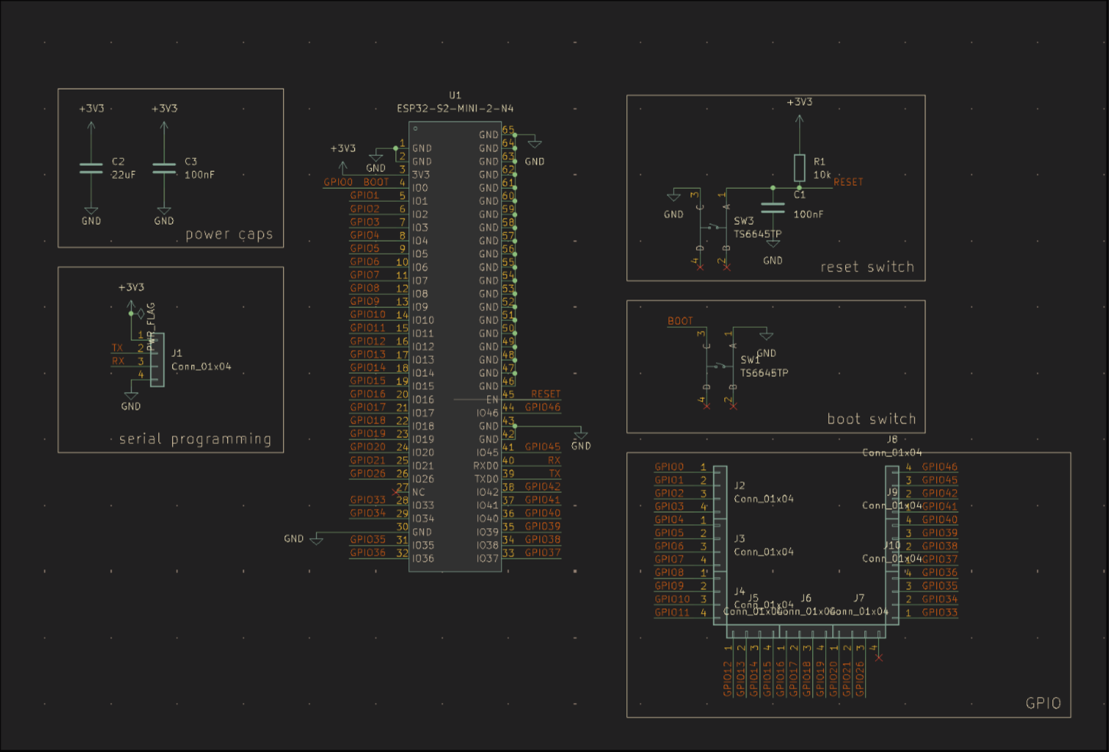Viewport: 1109px width, 752px height.
Task: Select the J8 reference text
Action: pos(893,439)
